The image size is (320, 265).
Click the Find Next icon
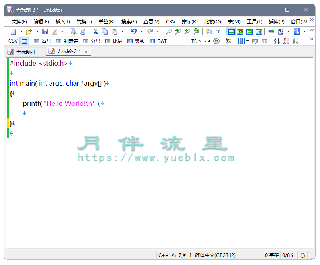[187, 32]
